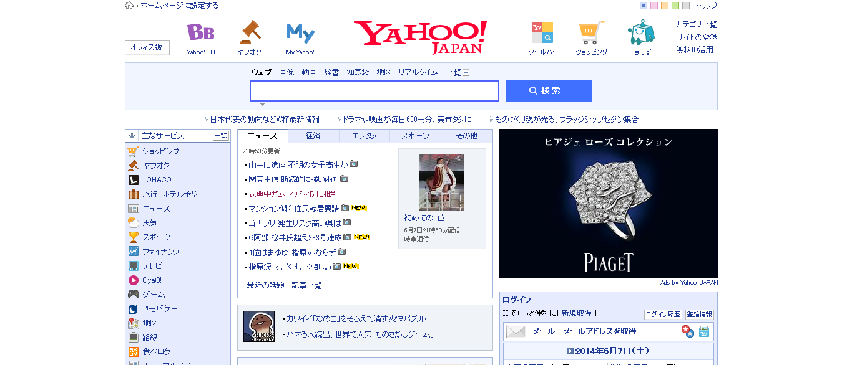
Task: Open the 新規取得 link
Action: (576, 313)
